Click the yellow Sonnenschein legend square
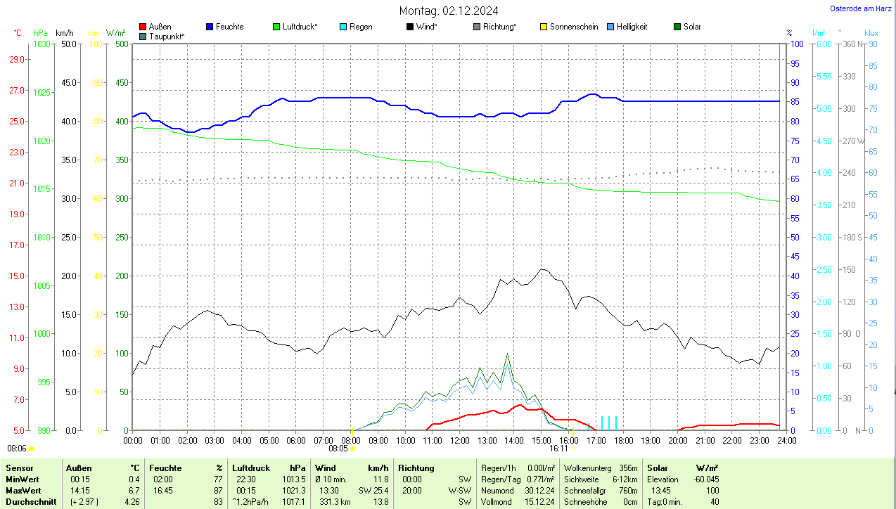The height and width of the screenshot is (509, 896). [x=544, y=27]
